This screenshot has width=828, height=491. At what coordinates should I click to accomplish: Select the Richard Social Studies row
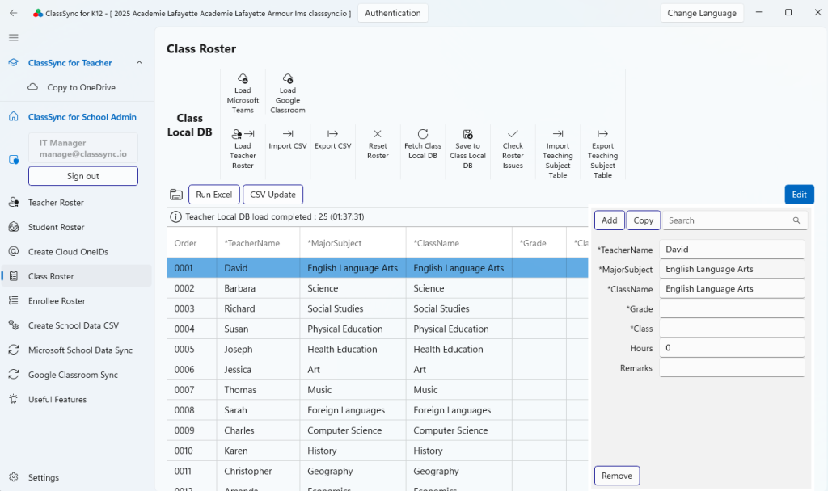click(x=378, y=308)
